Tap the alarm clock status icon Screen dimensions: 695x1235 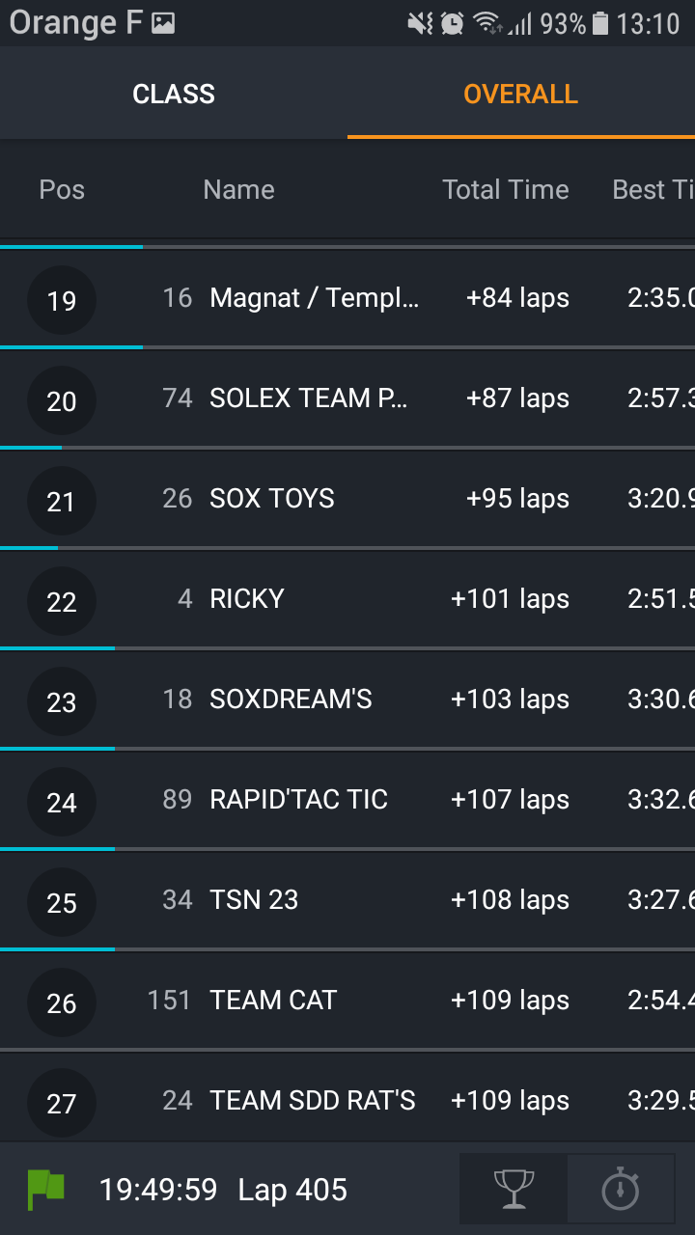point(452,23)
